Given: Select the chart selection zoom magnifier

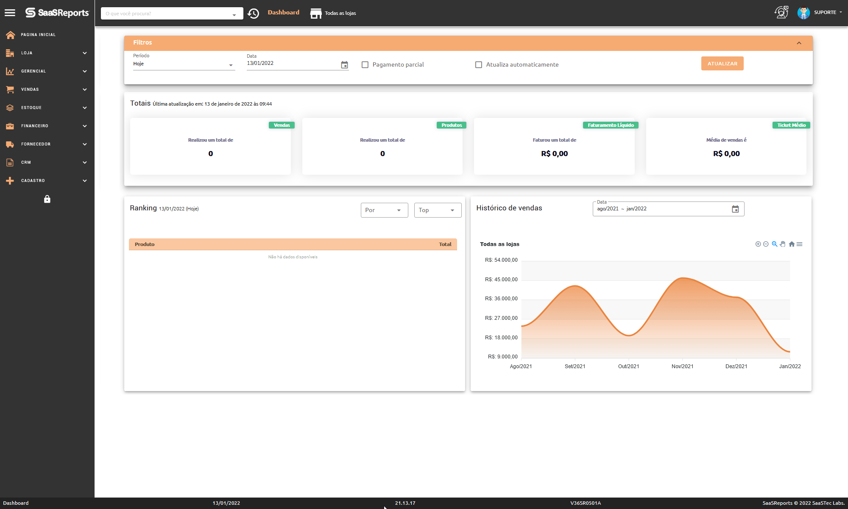Looking at the screenshot, I should pyautogui.click(x=775, y=244).
